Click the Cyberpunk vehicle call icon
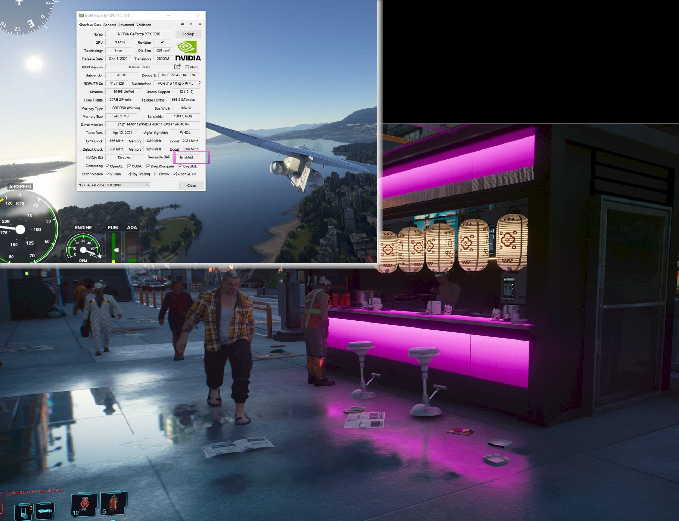 point(45,511)
